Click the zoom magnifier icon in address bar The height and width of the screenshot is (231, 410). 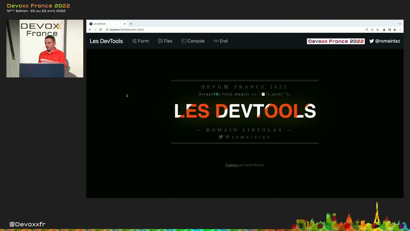(x=367, y=30)
